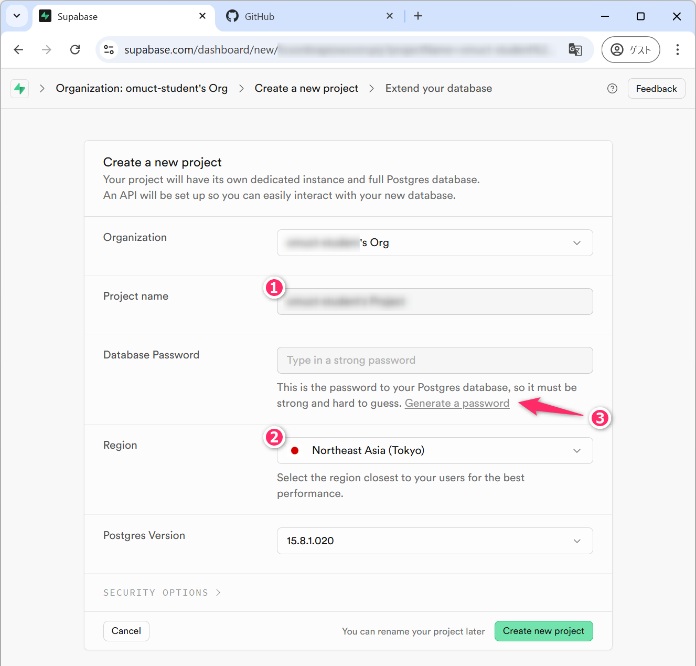The height and width of the screenshot is (666, 696).
Task: Open the Region dropdown showing Tokyo
Action: pos(434,451)
